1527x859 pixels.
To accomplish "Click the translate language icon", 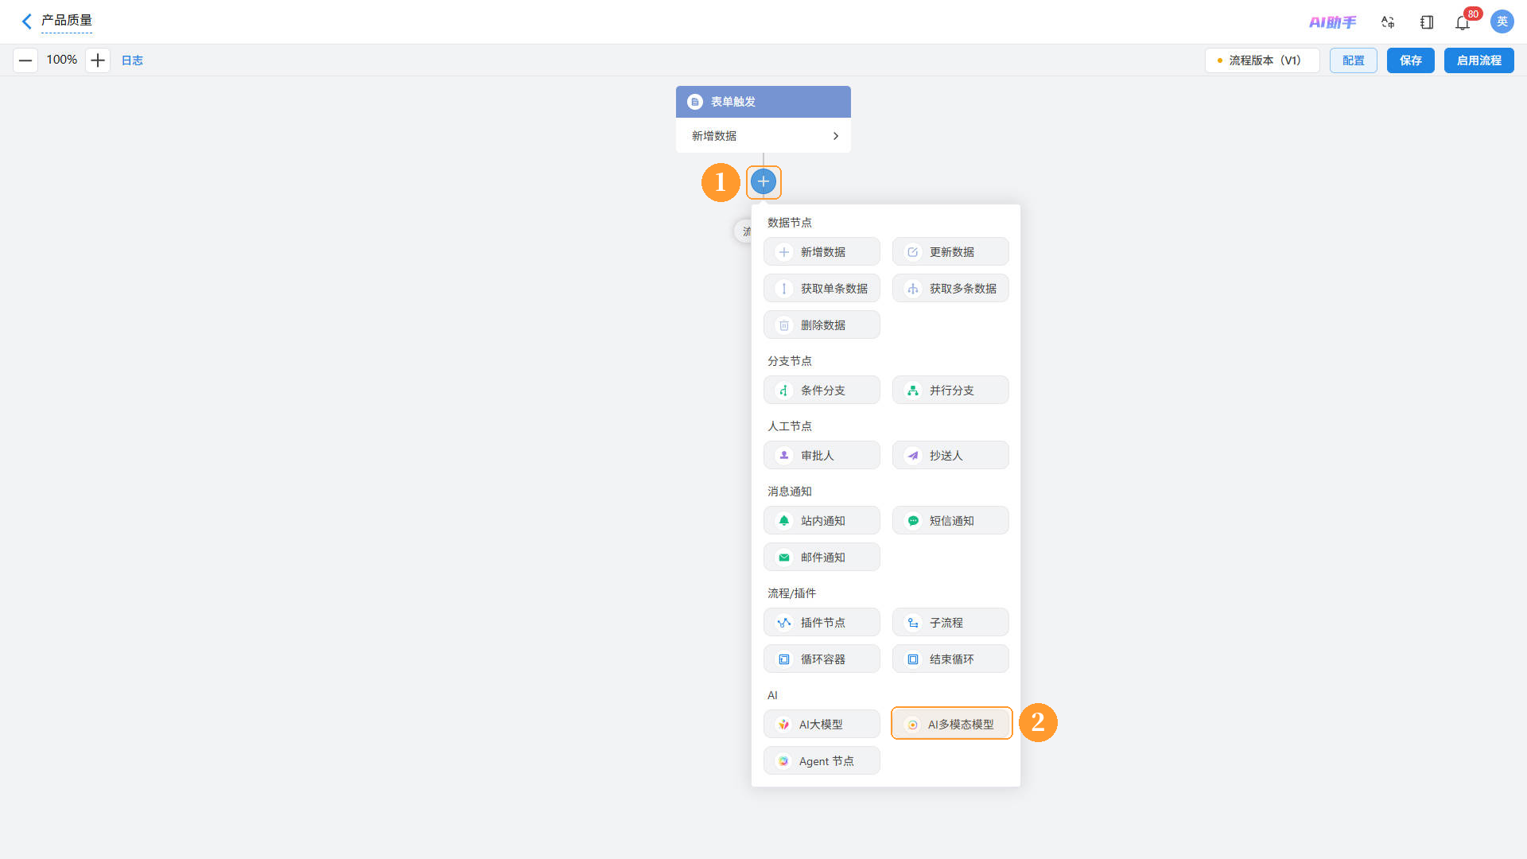I will 1388,22.
